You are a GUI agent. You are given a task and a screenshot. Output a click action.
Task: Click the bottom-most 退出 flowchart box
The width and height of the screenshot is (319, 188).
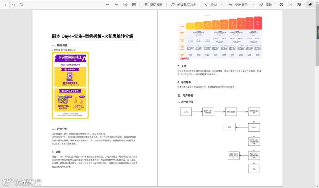pos(254,169)
